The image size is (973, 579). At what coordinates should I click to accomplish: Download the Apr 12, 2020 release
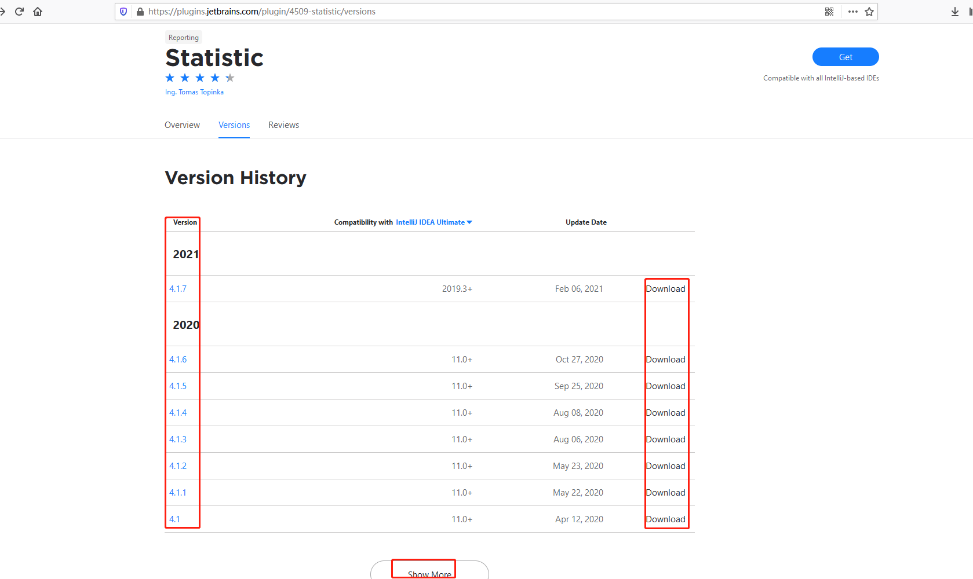(666, 519)
